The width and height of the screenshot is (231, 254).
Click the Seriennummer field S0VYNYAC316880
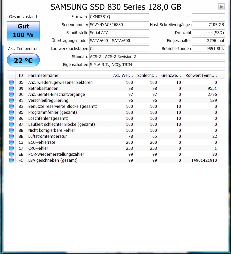(x=119, y=25)
